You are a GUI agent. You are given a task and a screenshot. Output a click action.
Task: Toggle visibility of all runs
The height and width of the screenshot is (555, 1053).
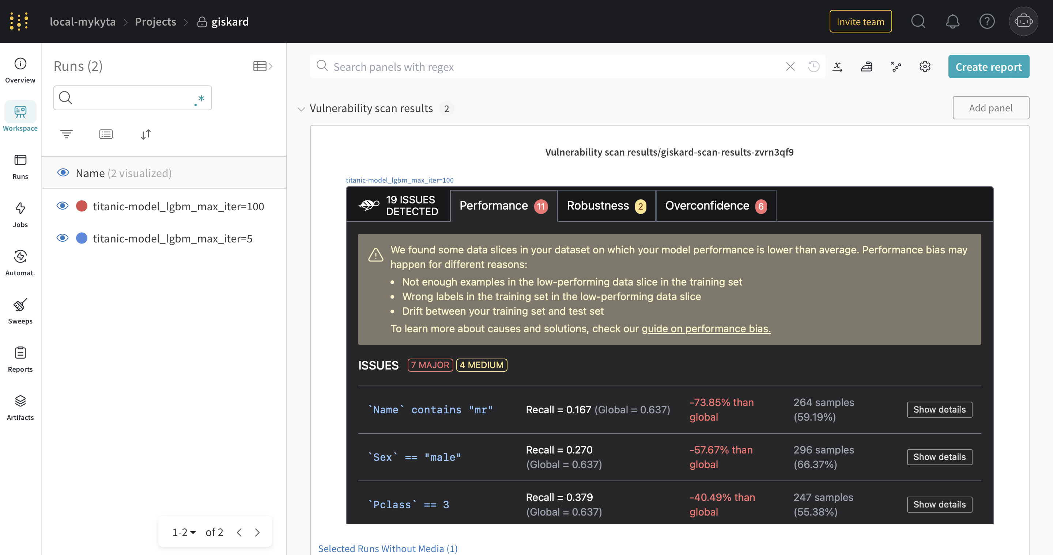(x=63, y=173)
